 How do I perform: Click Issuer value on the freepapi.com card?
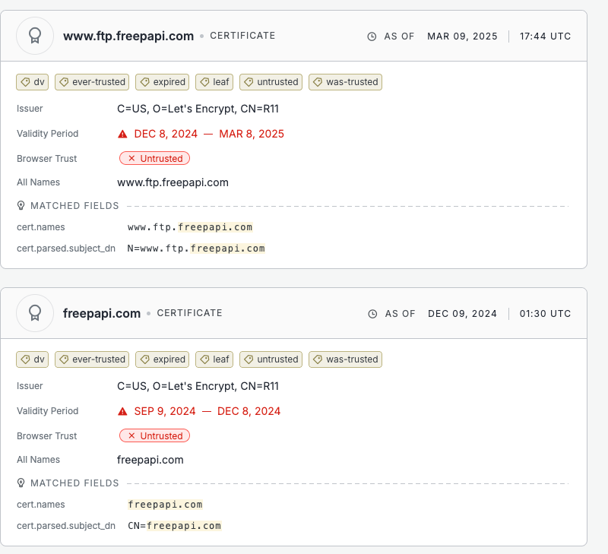point(198,386)
